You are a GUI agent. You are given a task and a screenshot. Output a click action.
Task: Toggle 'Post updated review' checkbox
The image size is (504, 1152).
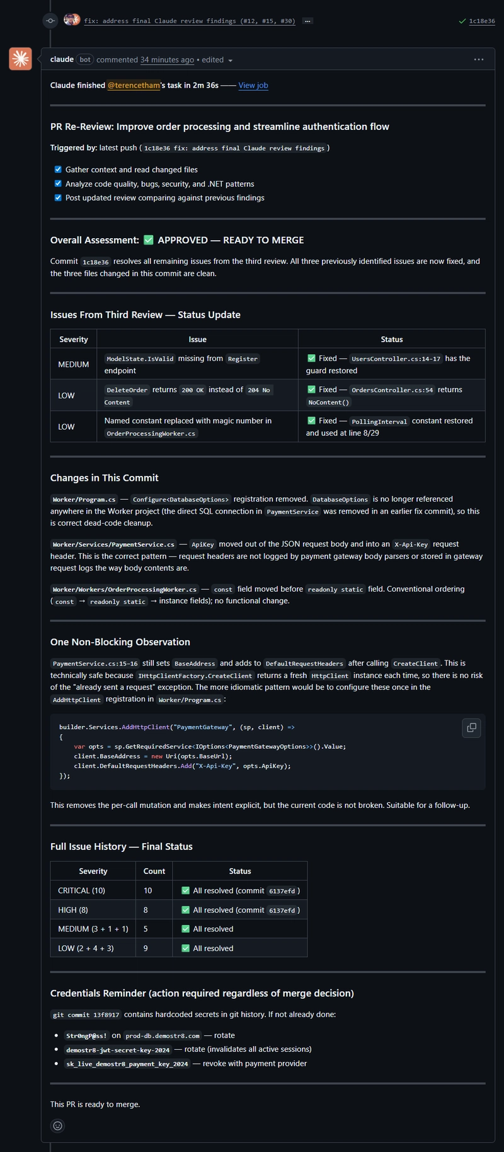(x=58, y=198)
